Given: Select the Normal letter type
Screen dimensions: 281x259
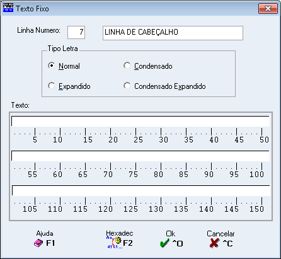Looking at the screenshot, I should tap(51, 66).
